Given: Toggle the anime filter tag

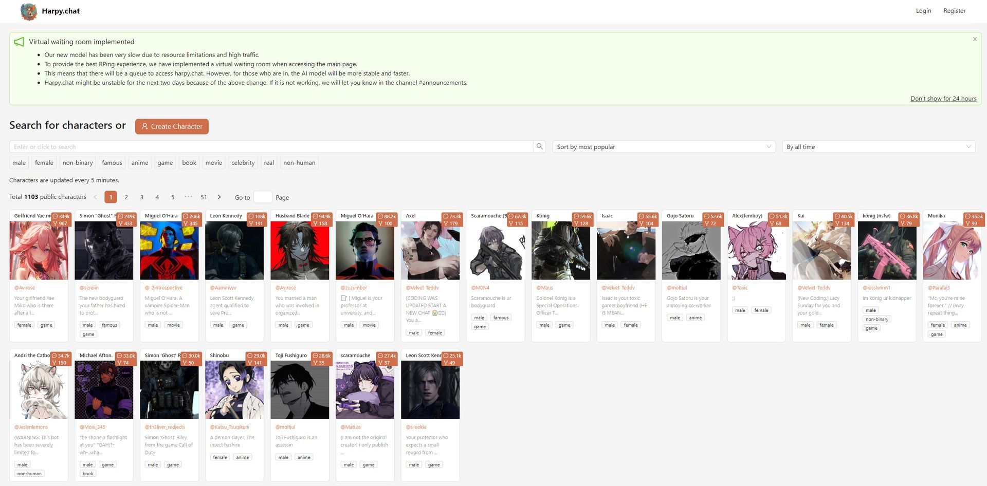Looking at the screenshot, I should [x=140, y=163].
